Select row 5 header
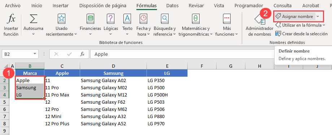The image size is (332, 135). (x=5, y=102)
